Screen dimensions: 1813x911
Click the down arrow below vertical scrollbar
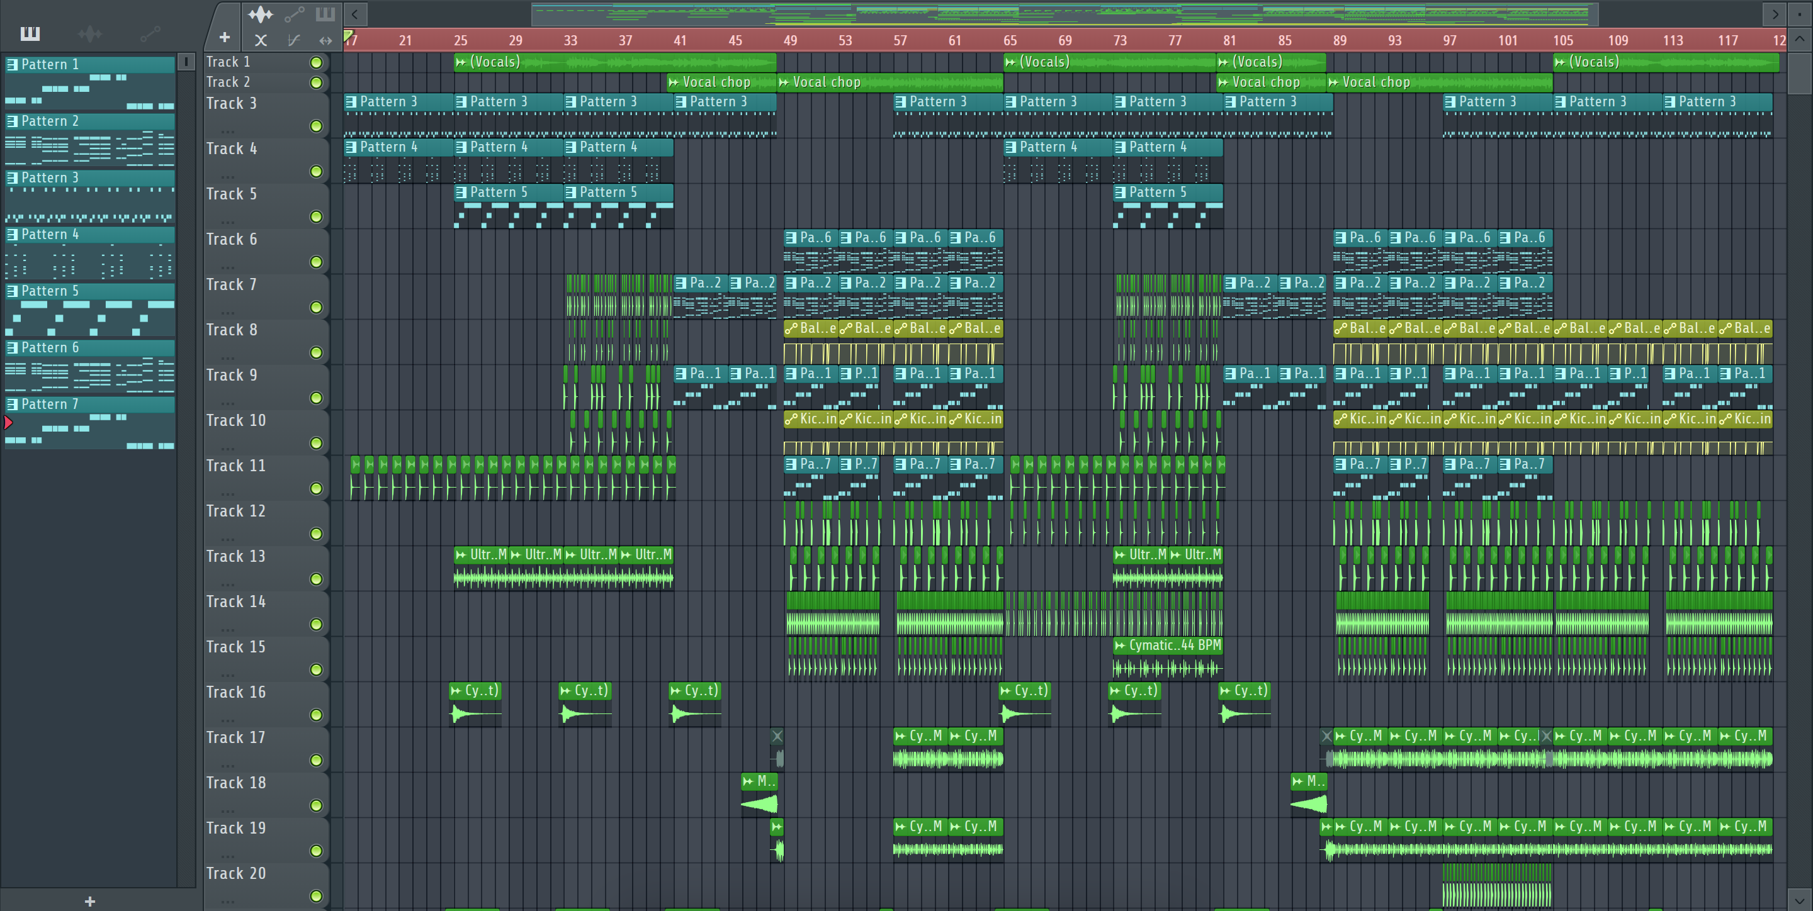point(1800,899)
